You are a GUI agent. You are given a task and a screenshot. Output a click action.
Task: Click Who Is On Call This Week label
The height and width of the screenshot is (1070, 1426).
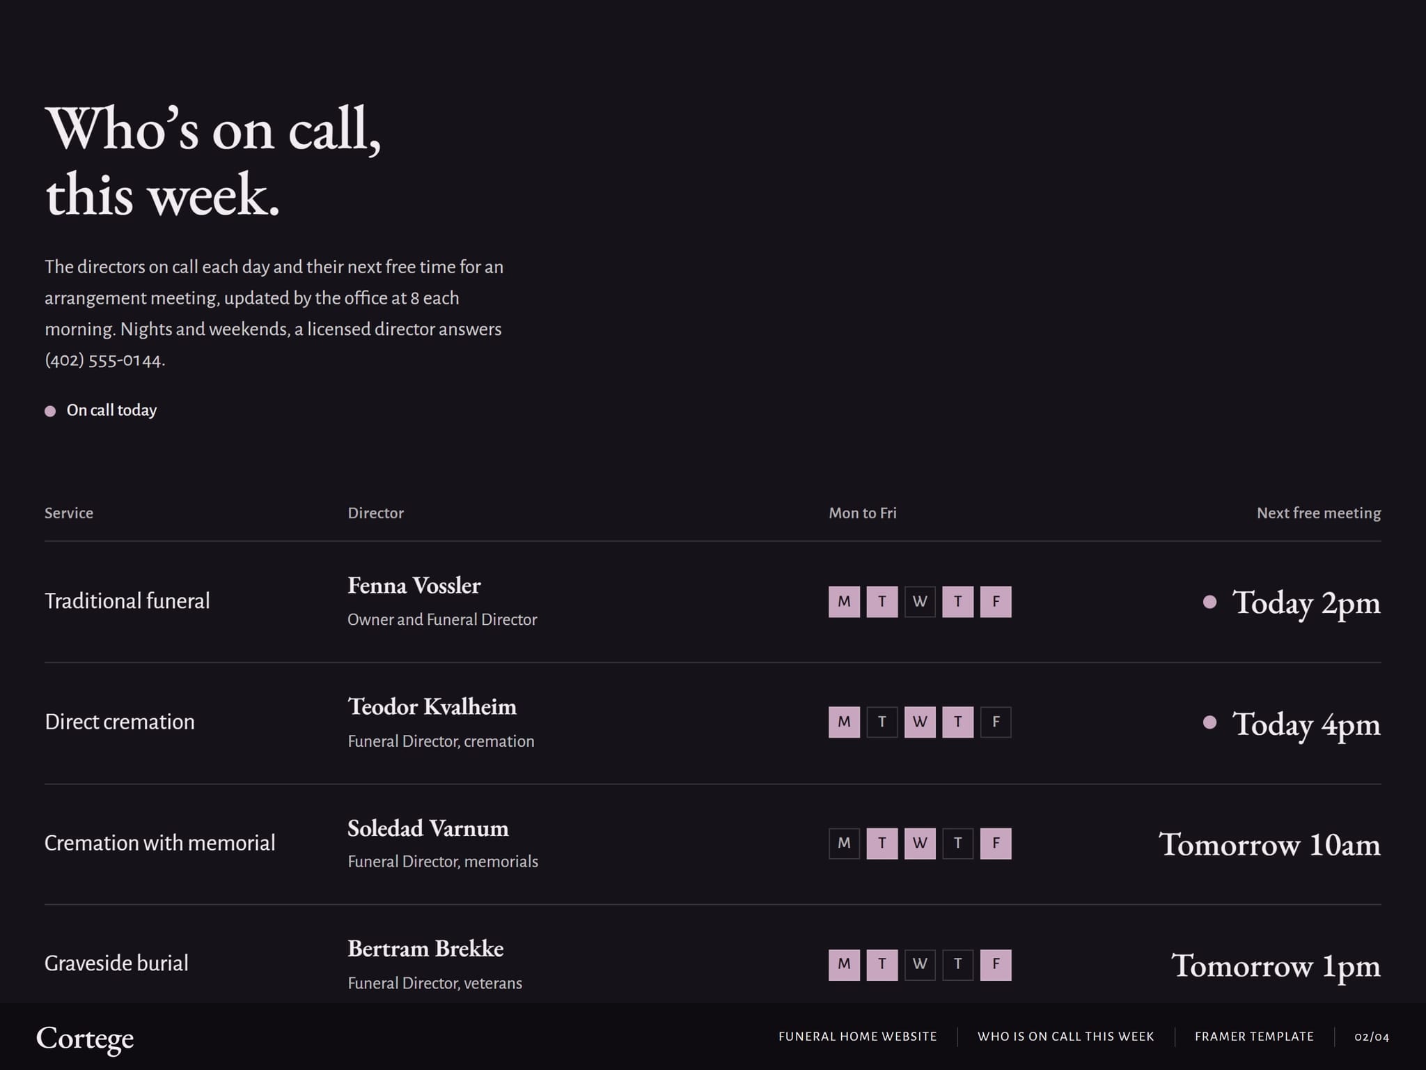point(1066,1037)
